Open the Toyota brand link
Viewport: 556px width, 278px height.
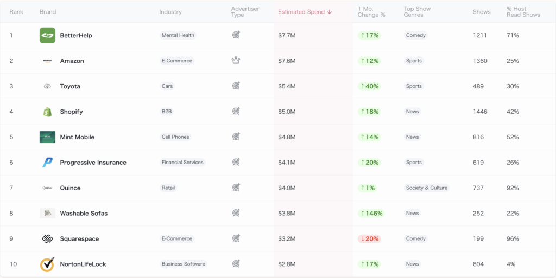(x=70, y=86)
